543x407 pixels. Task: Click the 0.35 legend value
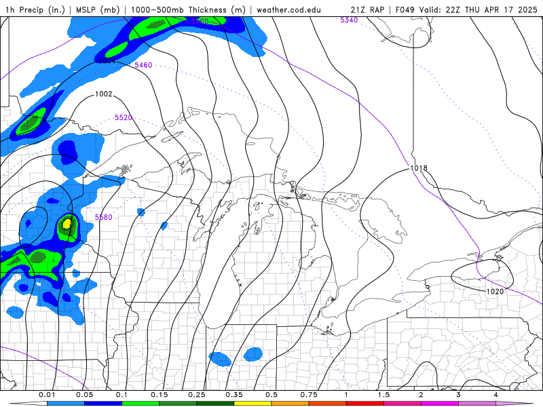coord(234,395)
